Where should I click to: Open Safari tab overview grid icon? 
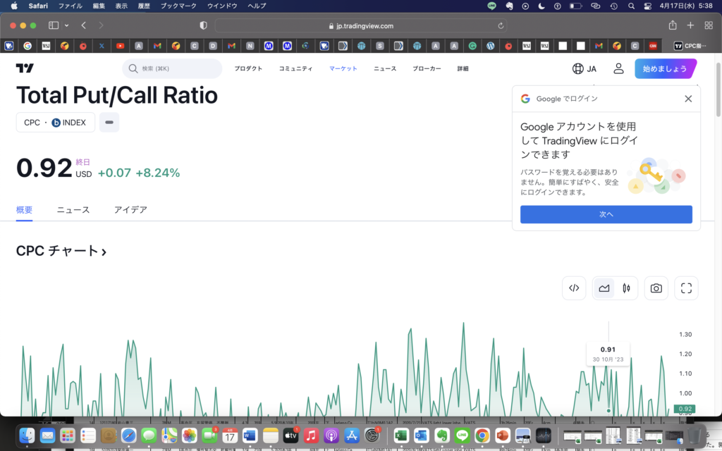click(709, 25)
